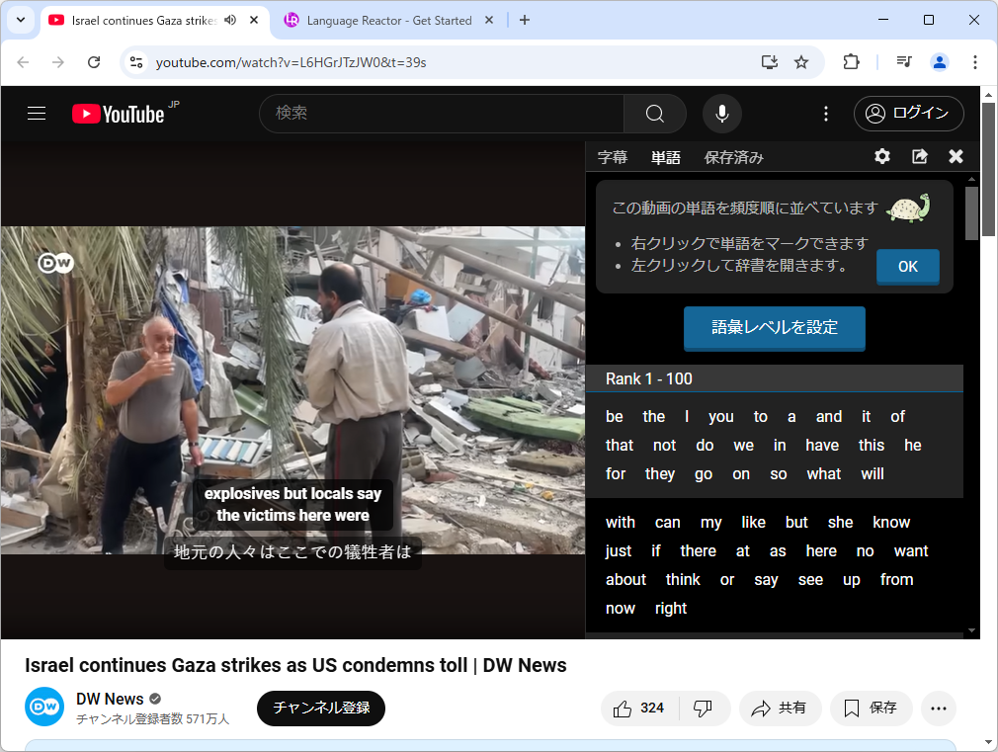Switch to Language Reactor - Get Started tab
998x752 pixels.
coord(387,21)
